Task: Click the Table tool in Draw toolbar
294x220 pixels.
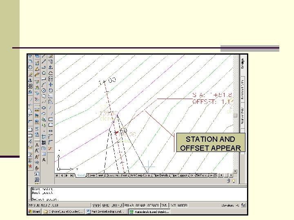Action: click(44, 154)
